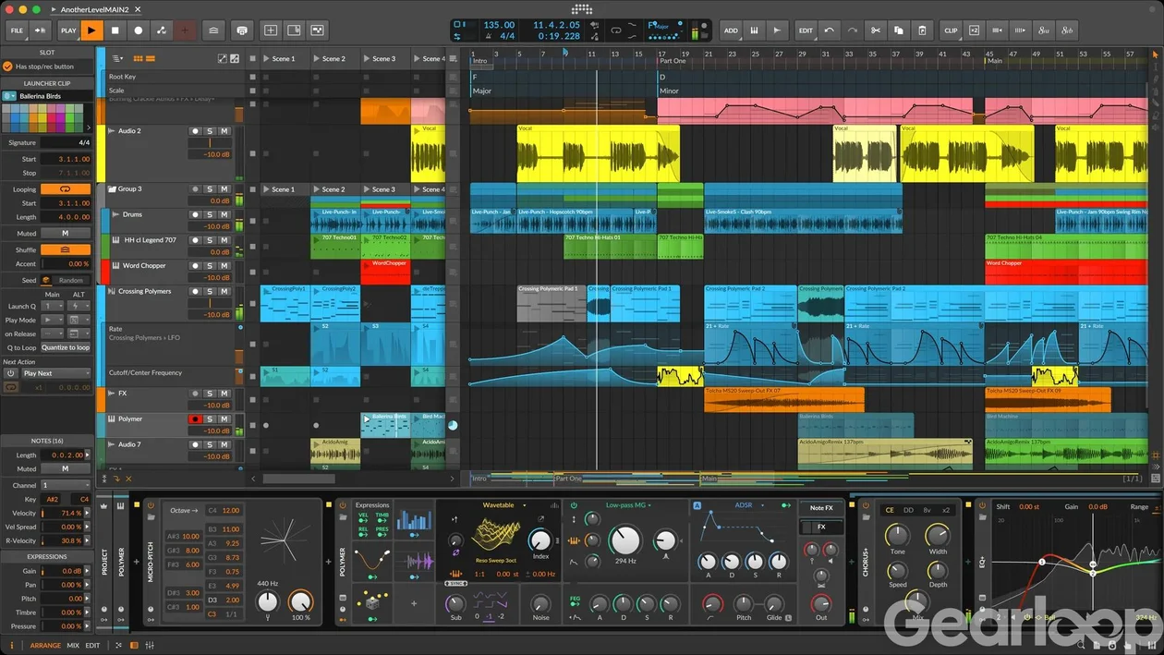Open the EDIT menu in the toolbar
Screen dimensions: 1164x655
point(806,30)
